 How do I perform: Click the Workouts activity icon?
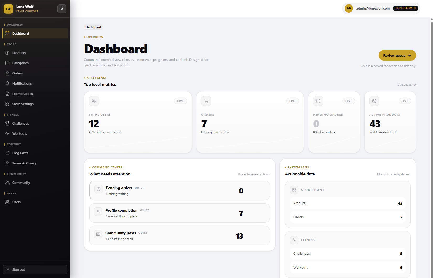(7, 133)
